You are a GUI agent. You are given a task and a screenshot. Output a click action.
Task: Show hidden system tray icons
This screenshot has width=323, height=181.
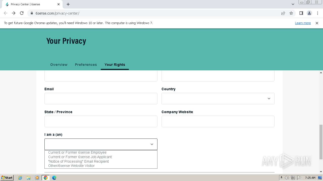[x=281, y=177]
